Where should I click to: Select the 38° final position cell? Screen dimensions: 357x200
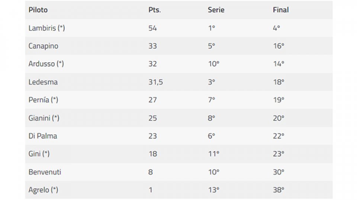coord(279,190)
